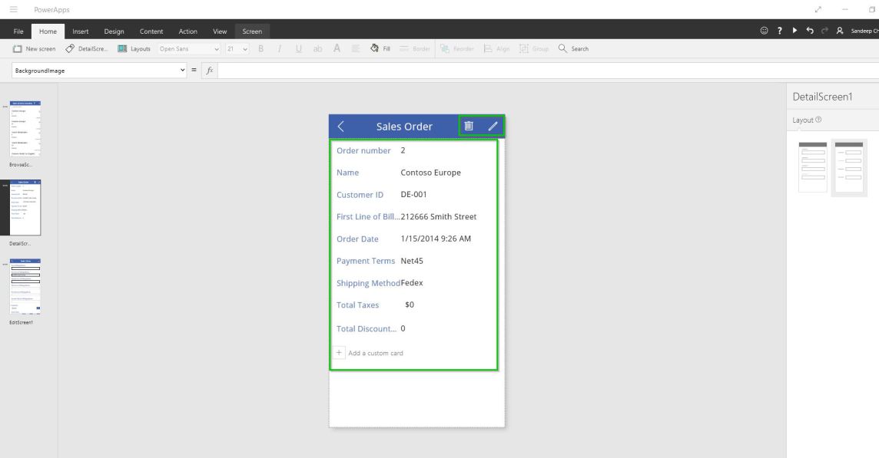
Task: Switch to the Design tab
Action: pos(114,31)
